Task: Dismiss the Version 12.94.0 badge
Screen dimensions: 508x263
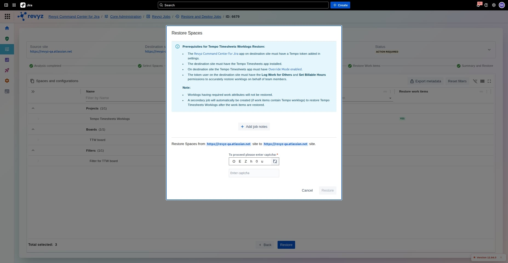Action: point(501,258)
